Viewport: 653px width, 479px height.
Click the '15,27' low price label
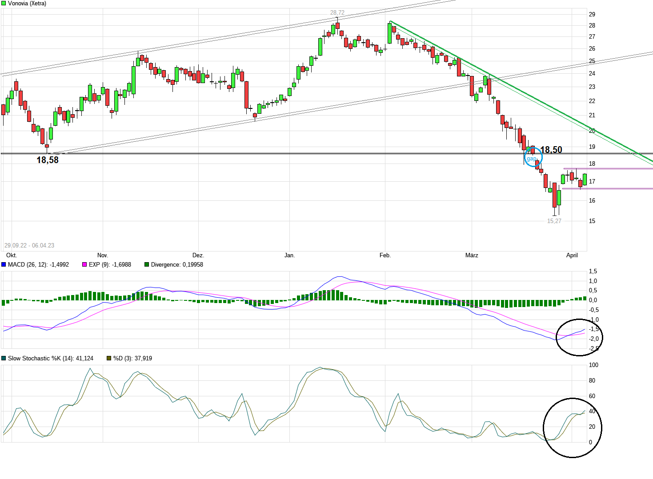[x=554, y=221]
